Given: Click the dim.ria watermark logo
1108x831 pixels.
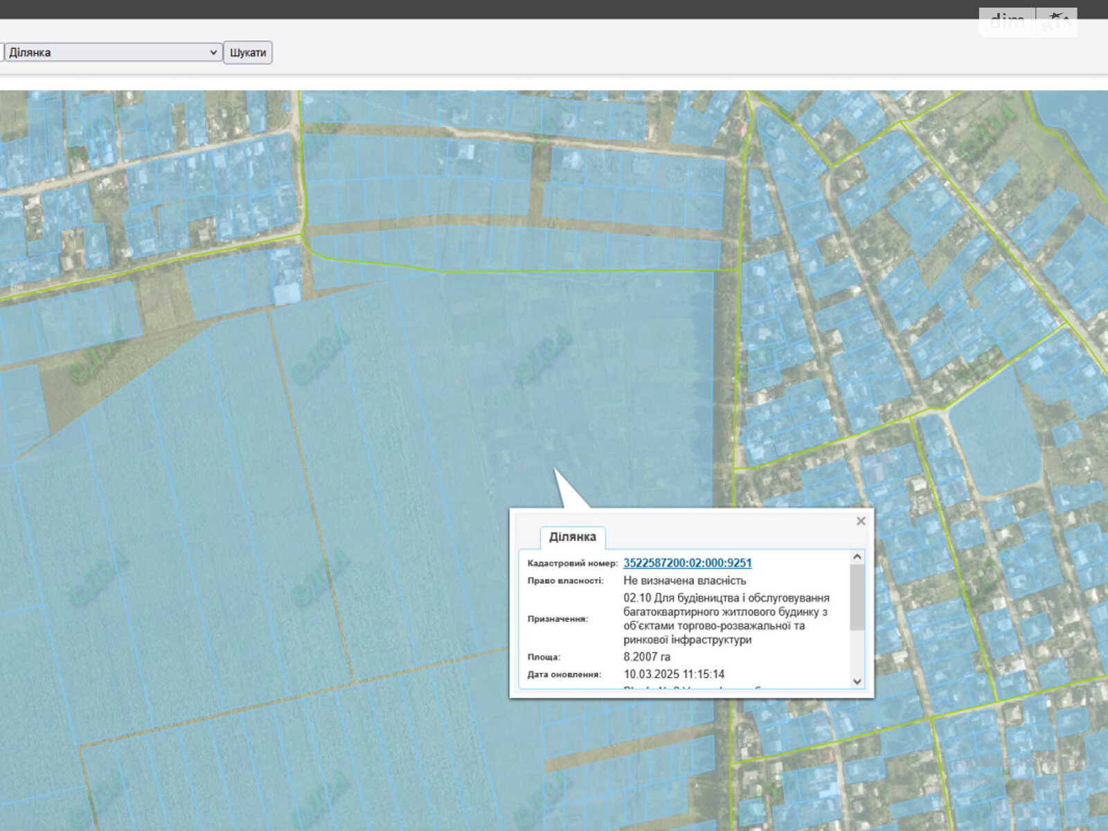Looking at the screenshot, I should click(1028, 22).
